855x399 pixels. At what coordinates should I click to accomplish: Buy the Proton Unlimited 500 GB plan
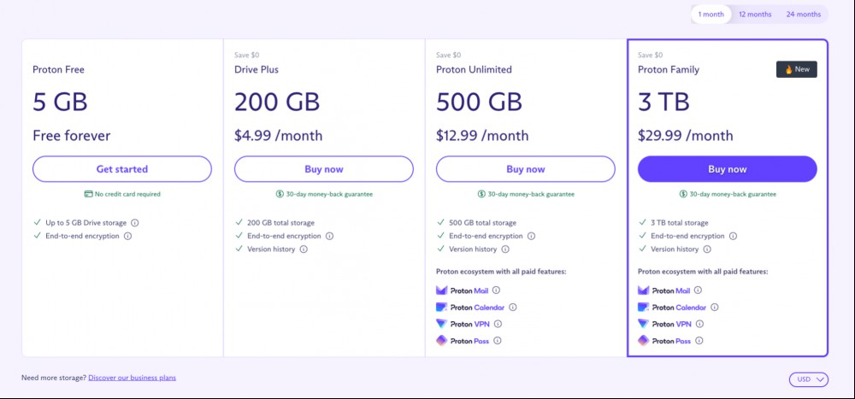(526, 169)
